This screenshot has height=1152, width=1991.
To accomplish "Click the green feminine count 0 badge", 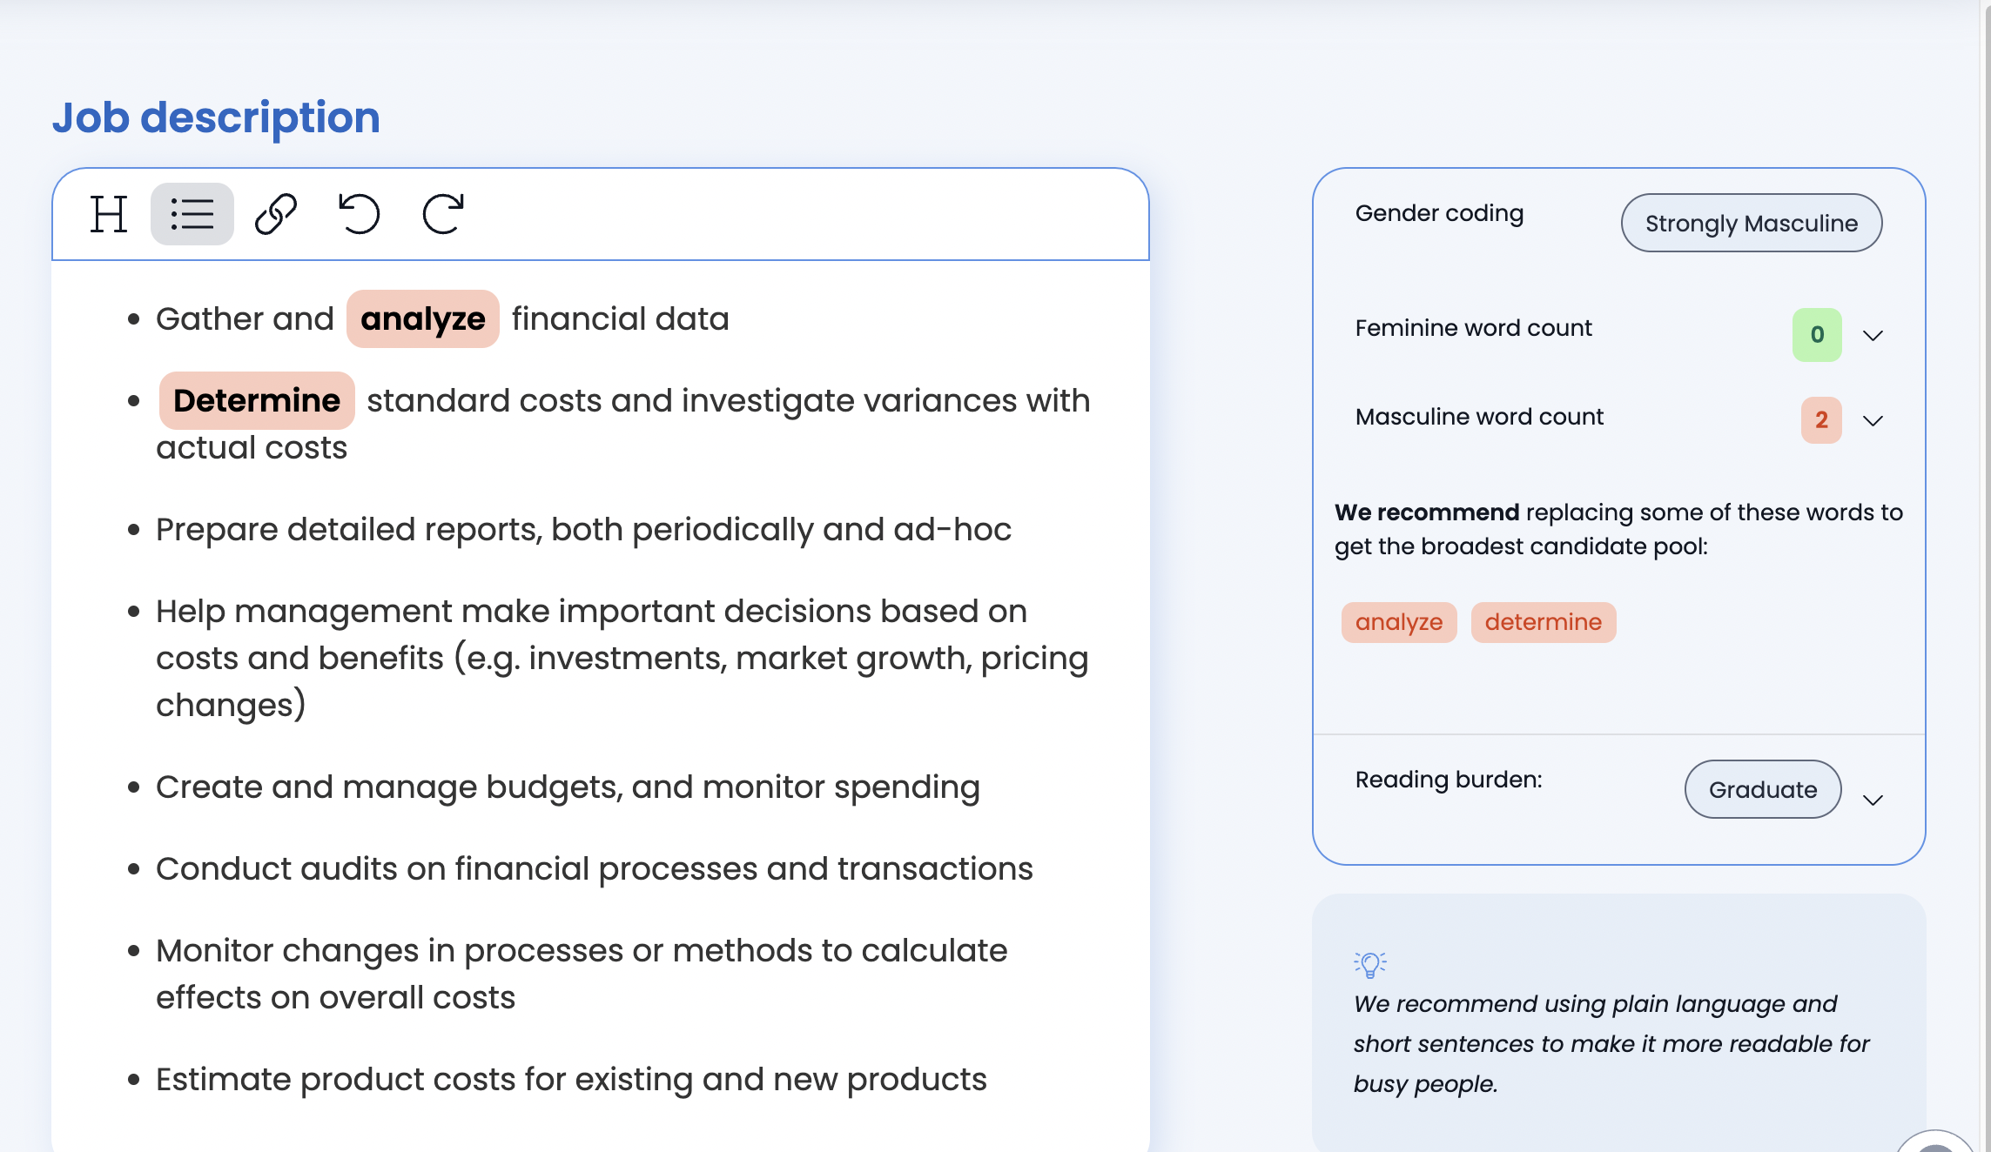I will pyautogui.click(x=1817, y=335).
